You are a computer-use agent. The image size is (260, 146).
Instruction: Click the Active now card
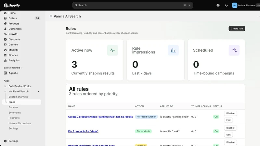tap(95, 60)
